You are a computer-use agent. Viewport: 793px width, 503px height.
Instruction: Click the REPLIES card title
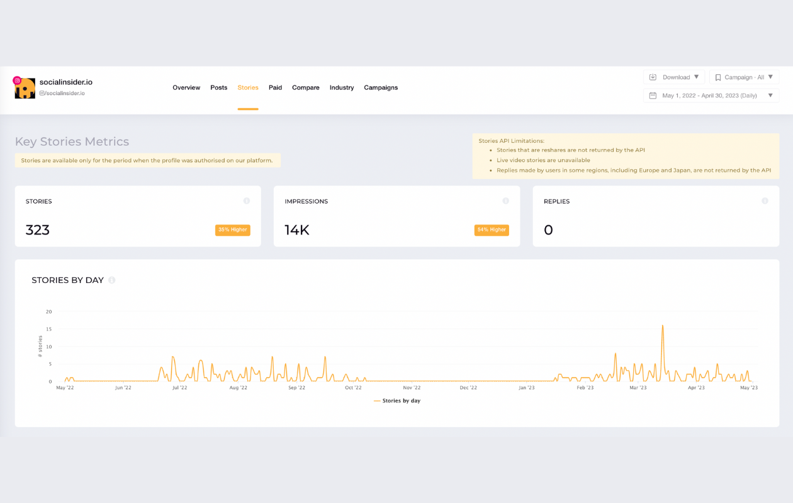pyautogui.click(x=557, y=201)
